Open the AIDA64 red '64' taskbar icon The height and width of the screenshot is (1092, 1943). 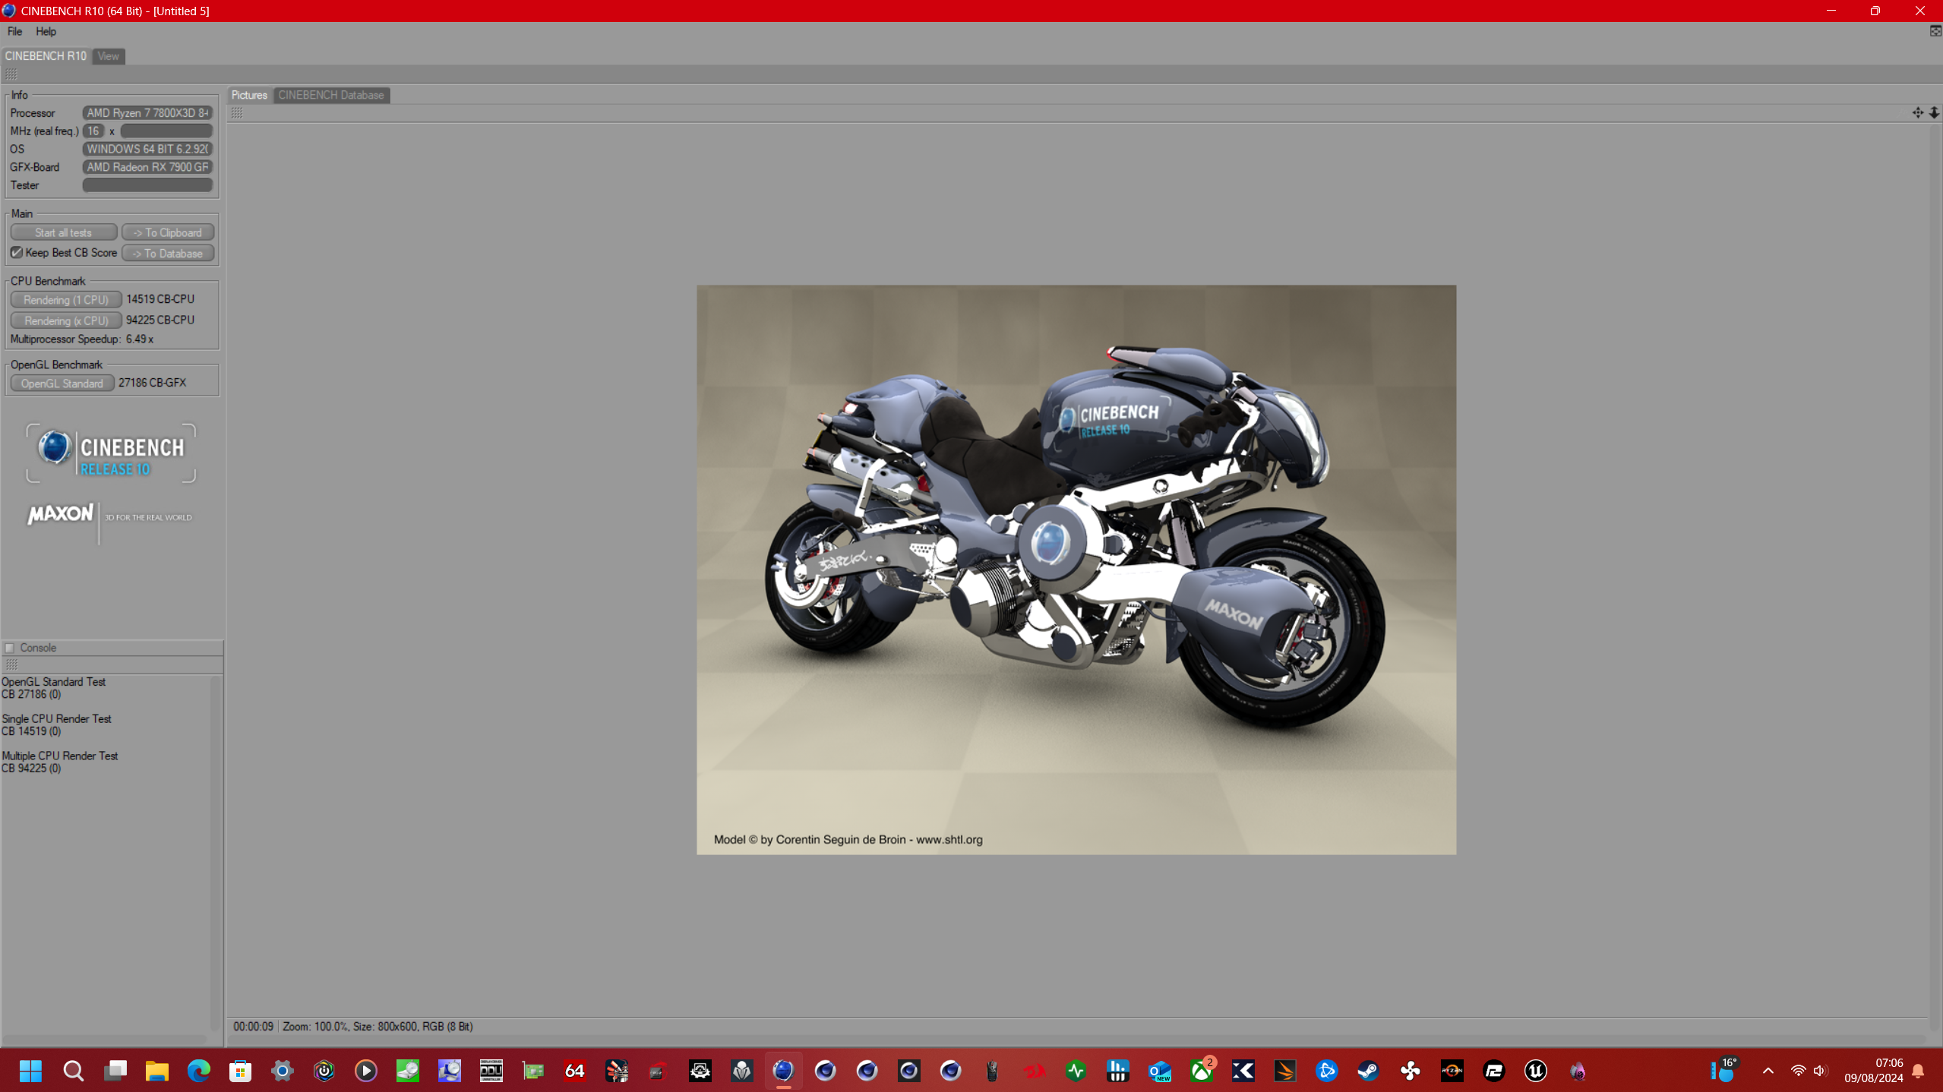point(575,1071)
